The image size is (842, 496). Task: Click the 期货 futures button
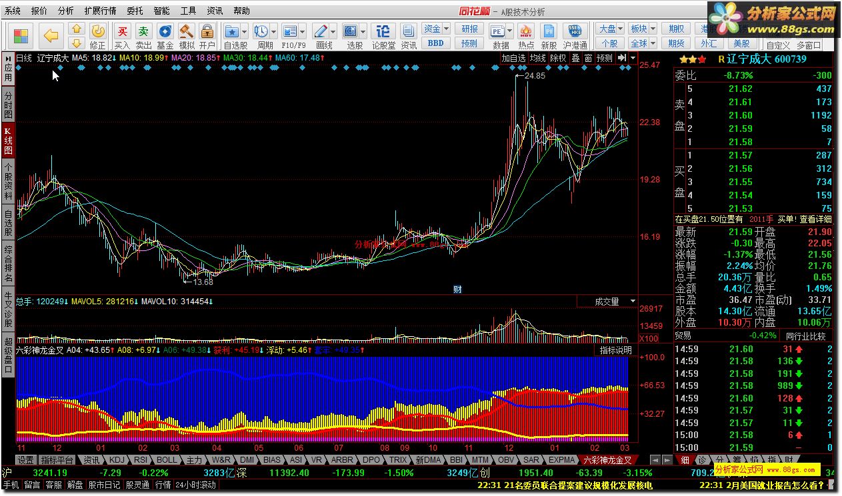(x=676, y=43)
